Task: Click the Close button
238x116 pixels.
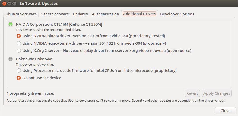Action: [x=225, y=111]
